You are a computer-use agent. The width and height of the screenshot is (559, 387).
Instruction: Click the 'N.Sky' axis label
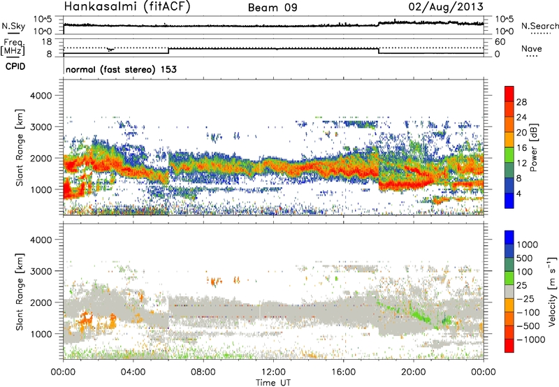pyautogui.click(x=13, y=26)
